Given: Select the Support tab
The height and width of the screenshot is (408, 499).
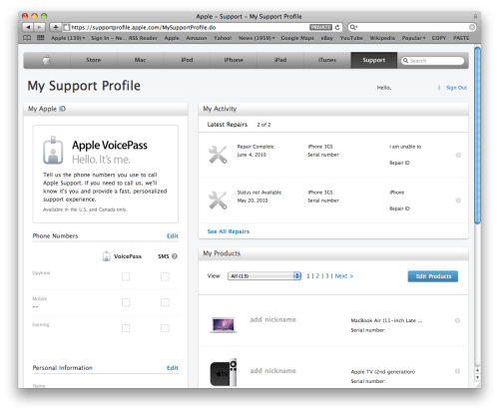Looking at the screenshot, I should [x=374, y=60].
